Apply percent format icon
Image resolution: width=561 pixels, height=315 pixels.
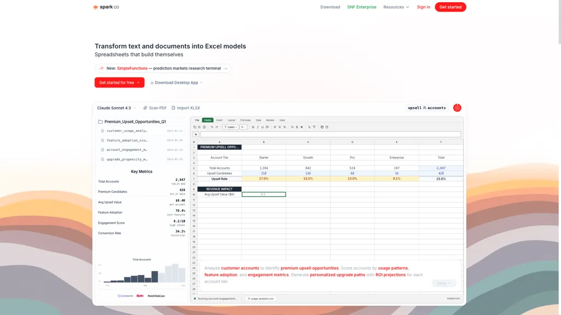pos(293,127)
